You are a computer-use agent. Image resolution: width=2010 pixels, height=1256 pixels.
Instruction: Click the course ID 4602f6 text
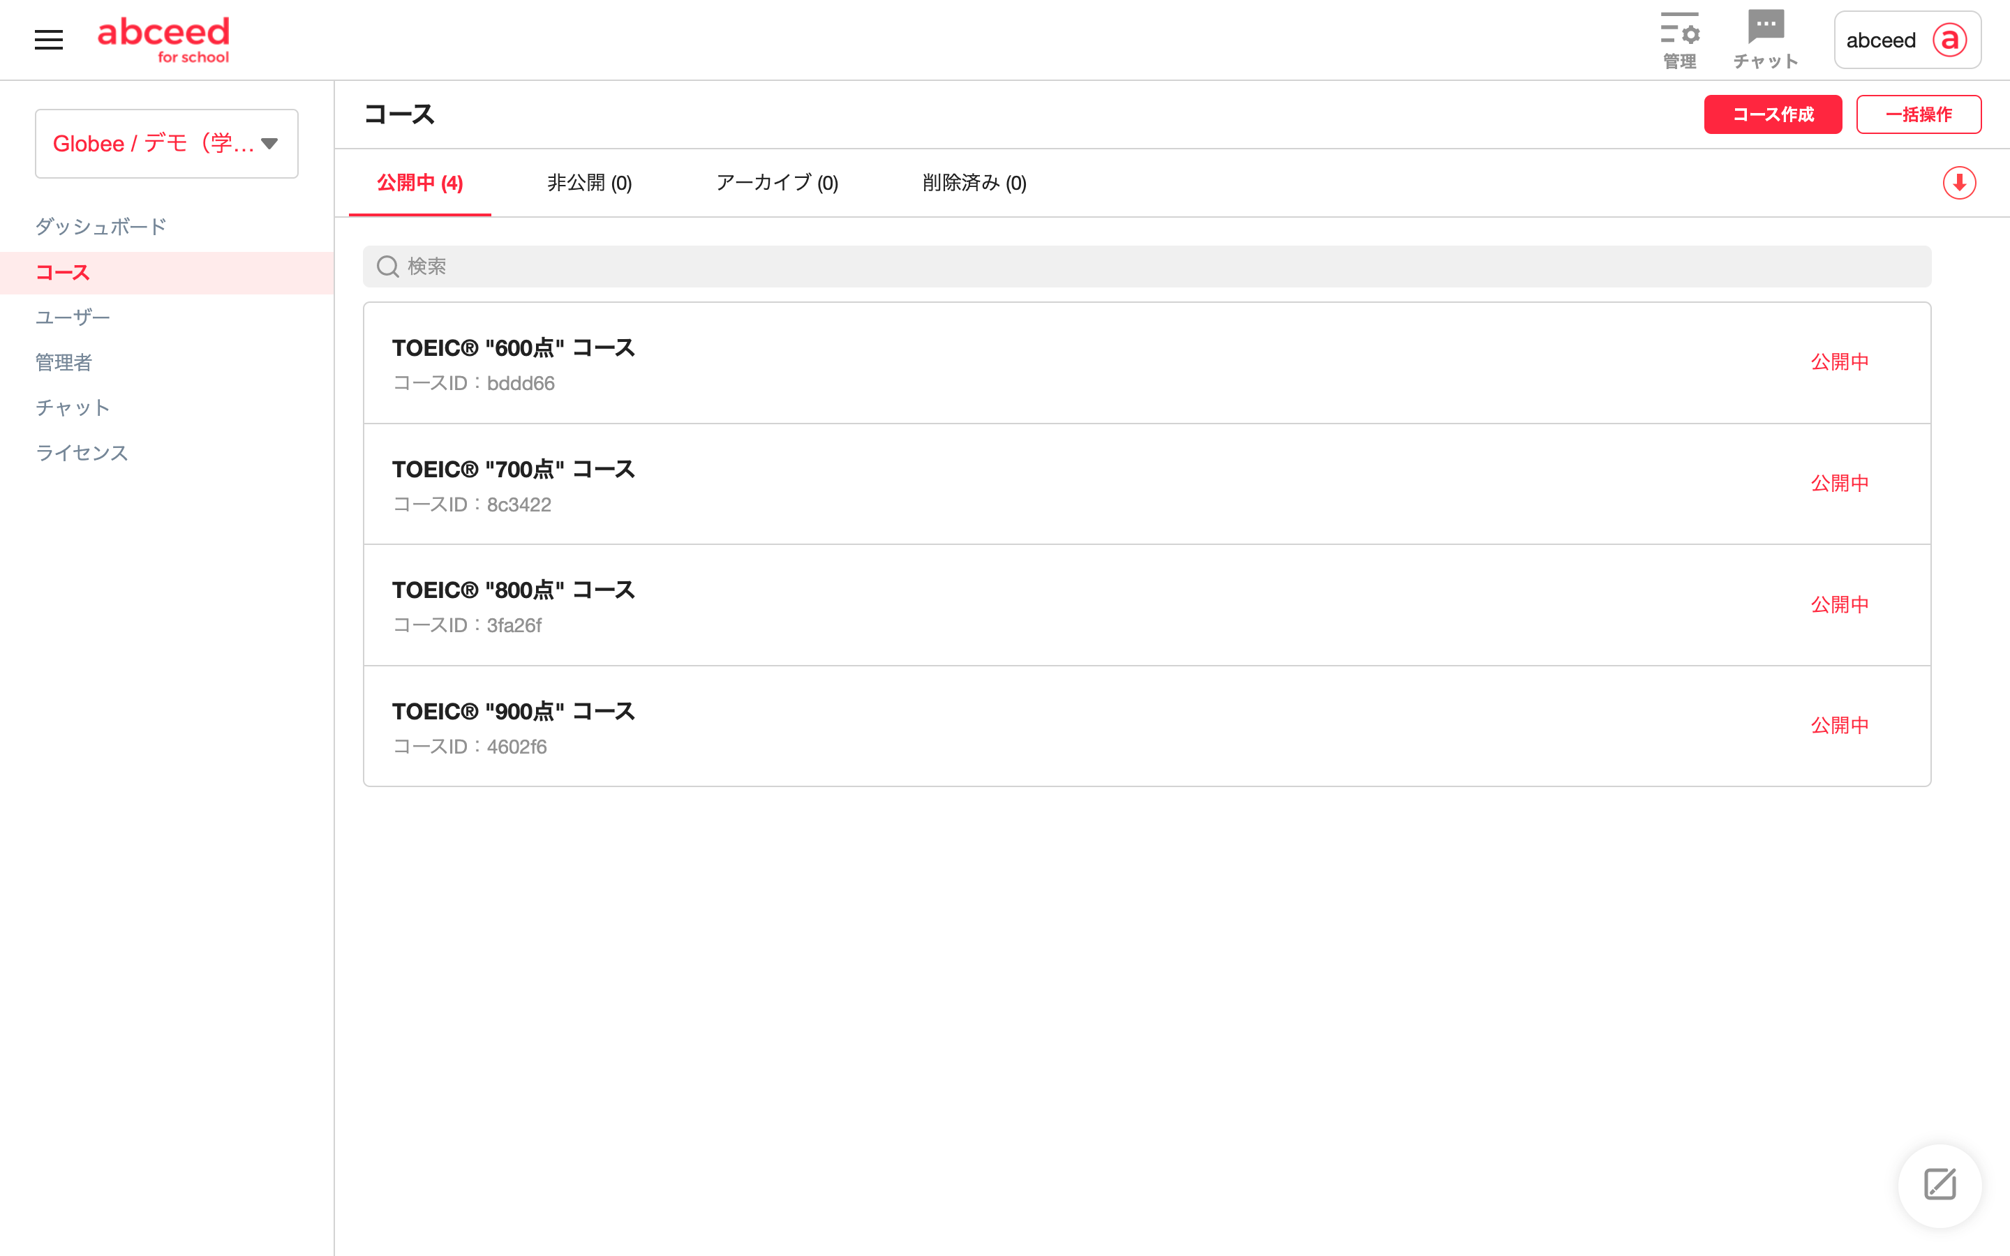[469, 747]
